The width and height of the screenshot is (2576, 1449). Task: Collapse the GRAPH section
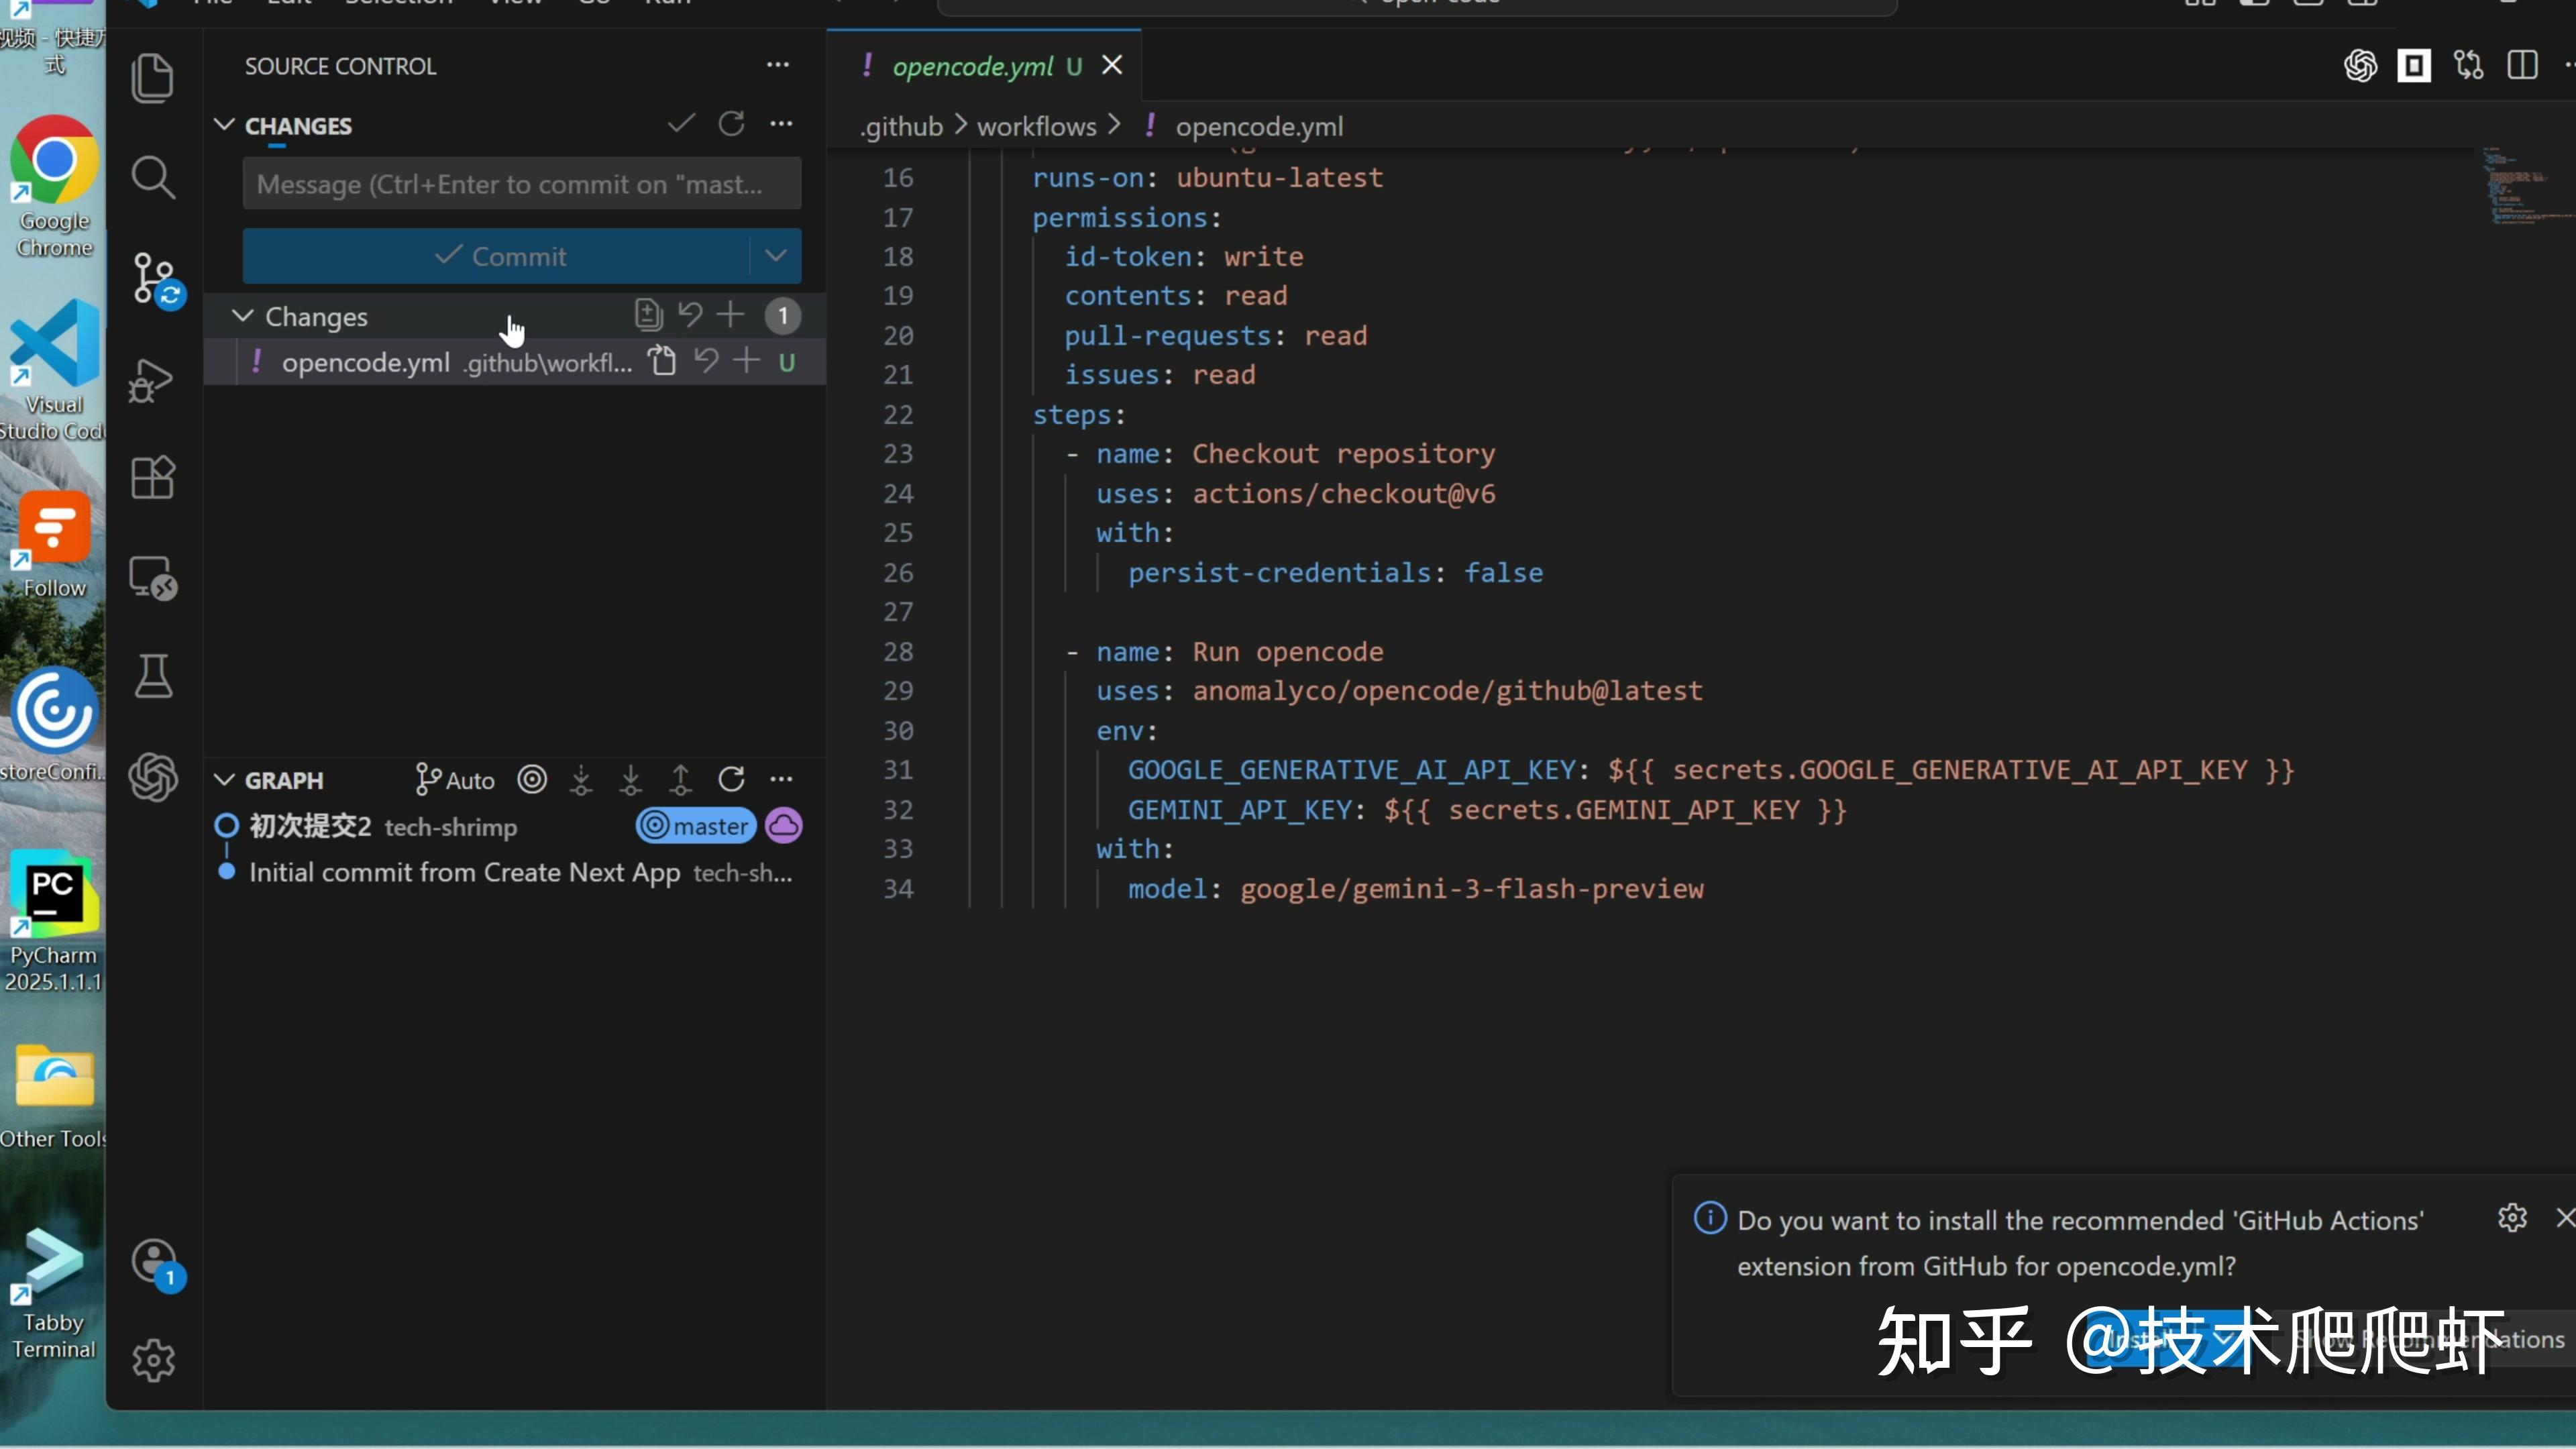click(224, 780)
